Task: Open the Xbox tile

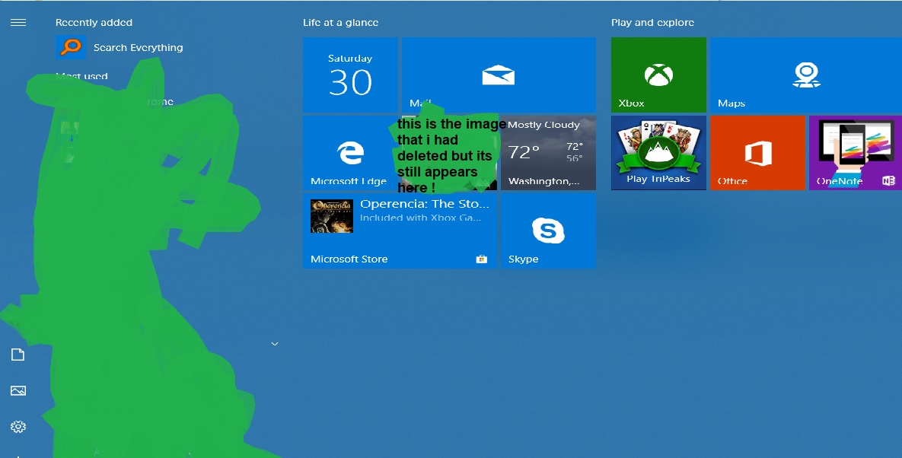Action: [x=658, y=75]
